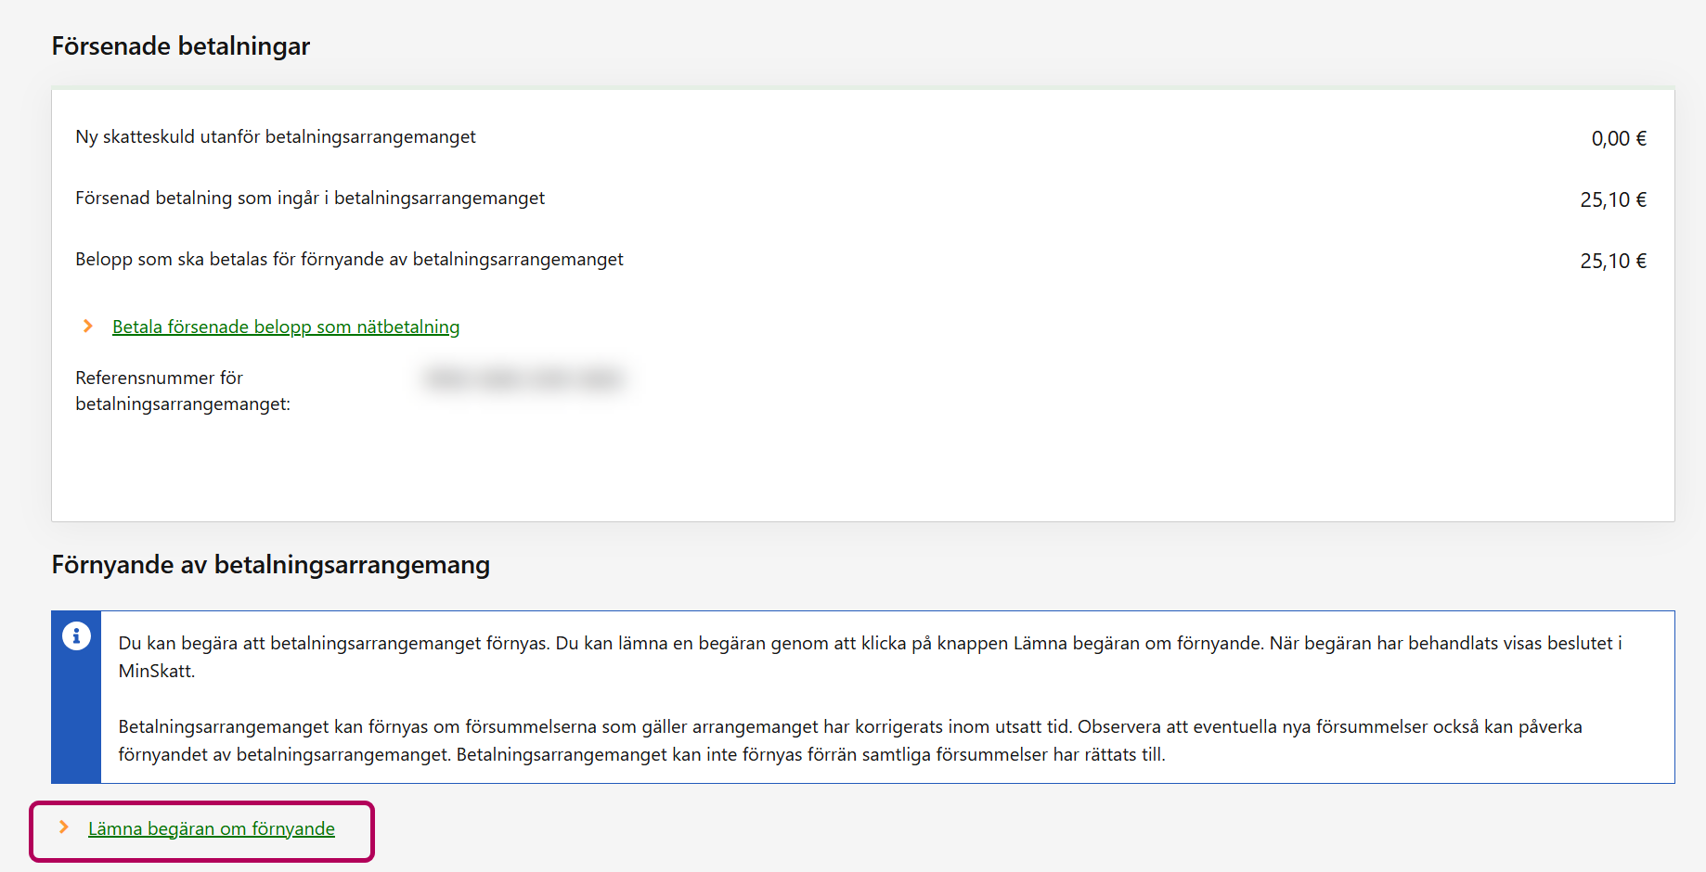Screen dimensions: 1706x872
Task: Click empty area below reference number in card
Action: [x=835, y=468]
